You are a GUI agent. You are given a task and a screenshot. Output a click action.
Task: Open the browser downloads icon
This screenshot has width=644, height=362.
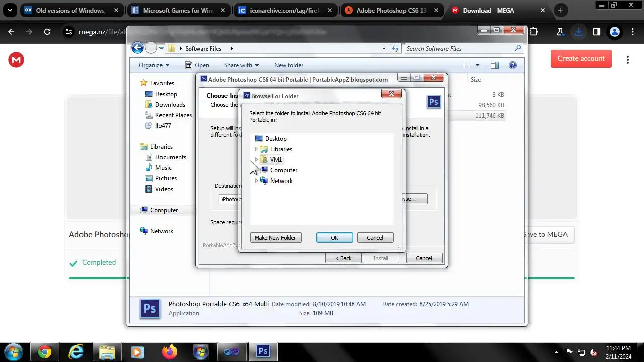(578, 32)
